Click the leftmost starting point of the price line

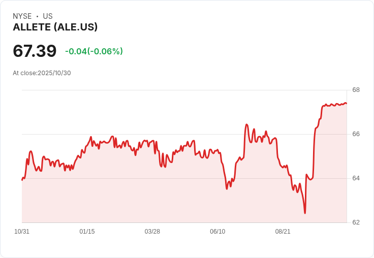point(22,180)
